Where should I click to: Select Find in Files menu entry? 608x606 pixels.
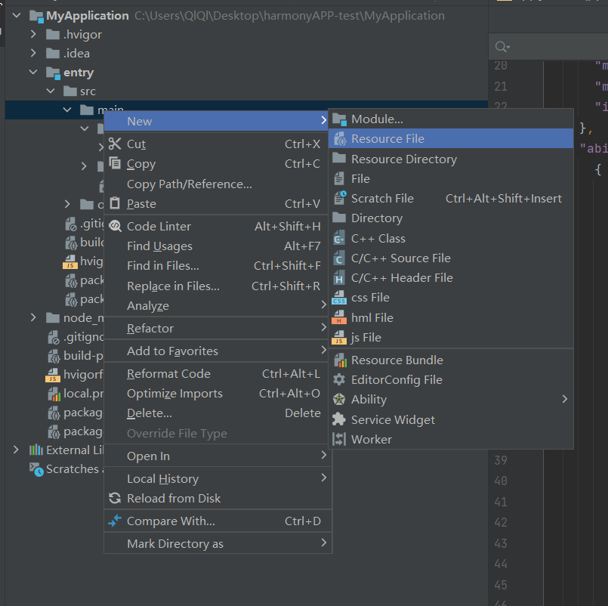coord(216,266)
